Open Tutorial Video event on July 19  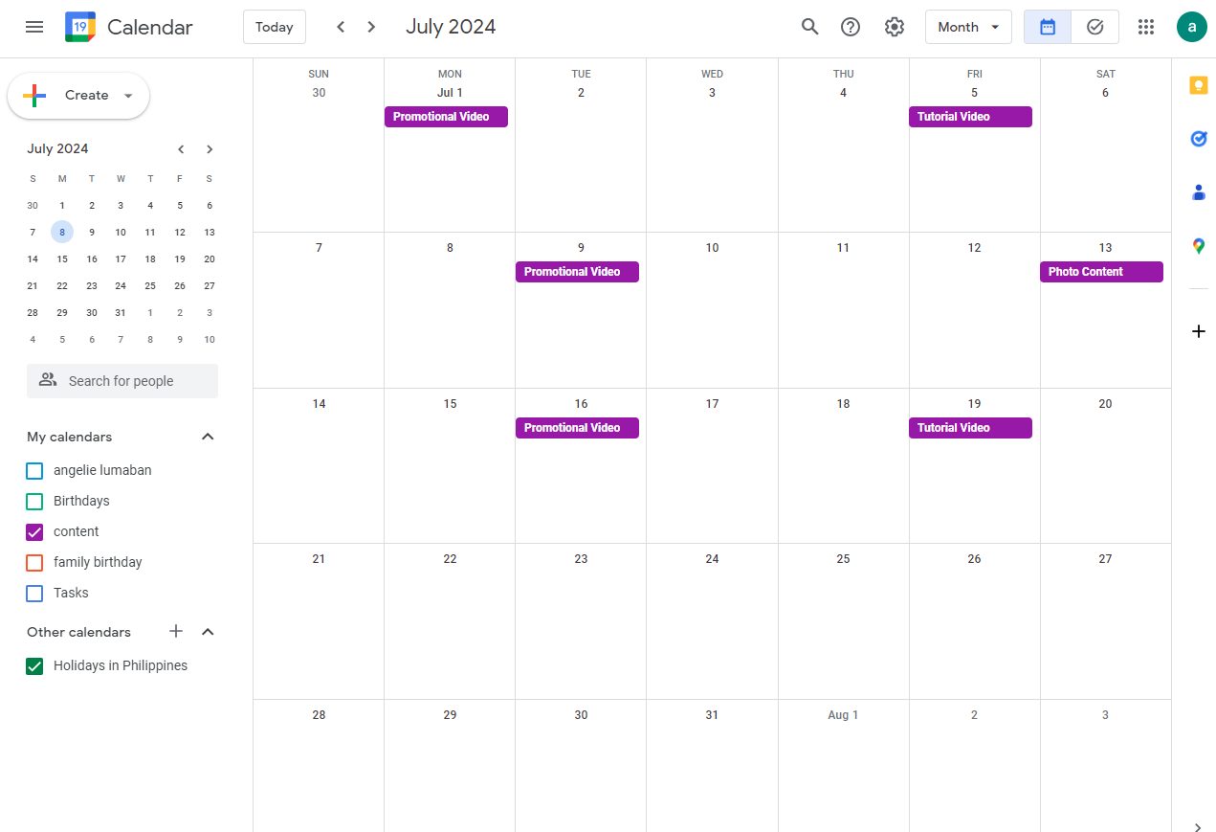tap(970, 428)
